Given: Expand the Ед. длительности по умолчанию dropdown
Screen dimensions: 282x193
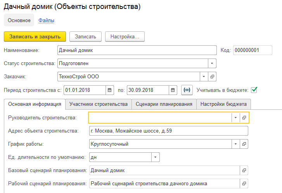Looking at the screenshot, I should coord(156,157).
